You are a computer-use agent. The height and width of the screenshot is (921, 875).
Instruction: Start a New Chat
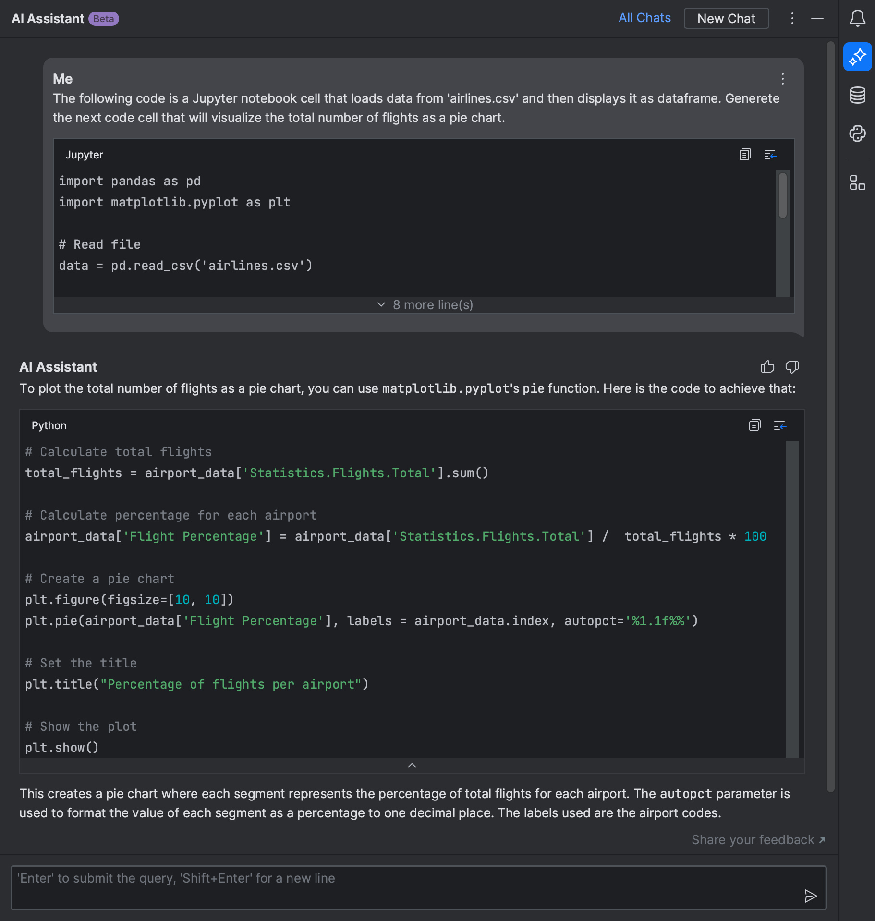click(x=726, y=19)
